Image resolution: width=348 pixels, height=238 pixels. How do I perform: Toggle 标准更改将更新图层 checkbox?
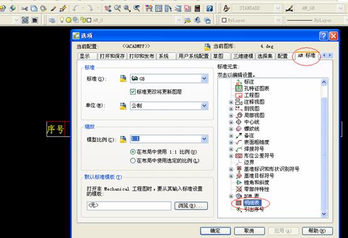(x=133, y=92)
